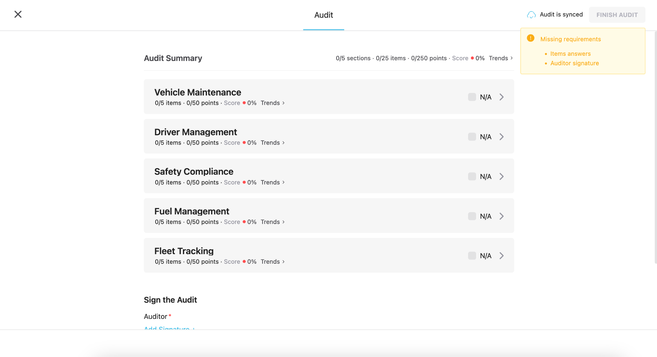This screenshot has width=657, height=357.
Task: Expand Fuel Management section chevron
Action: 501,216
